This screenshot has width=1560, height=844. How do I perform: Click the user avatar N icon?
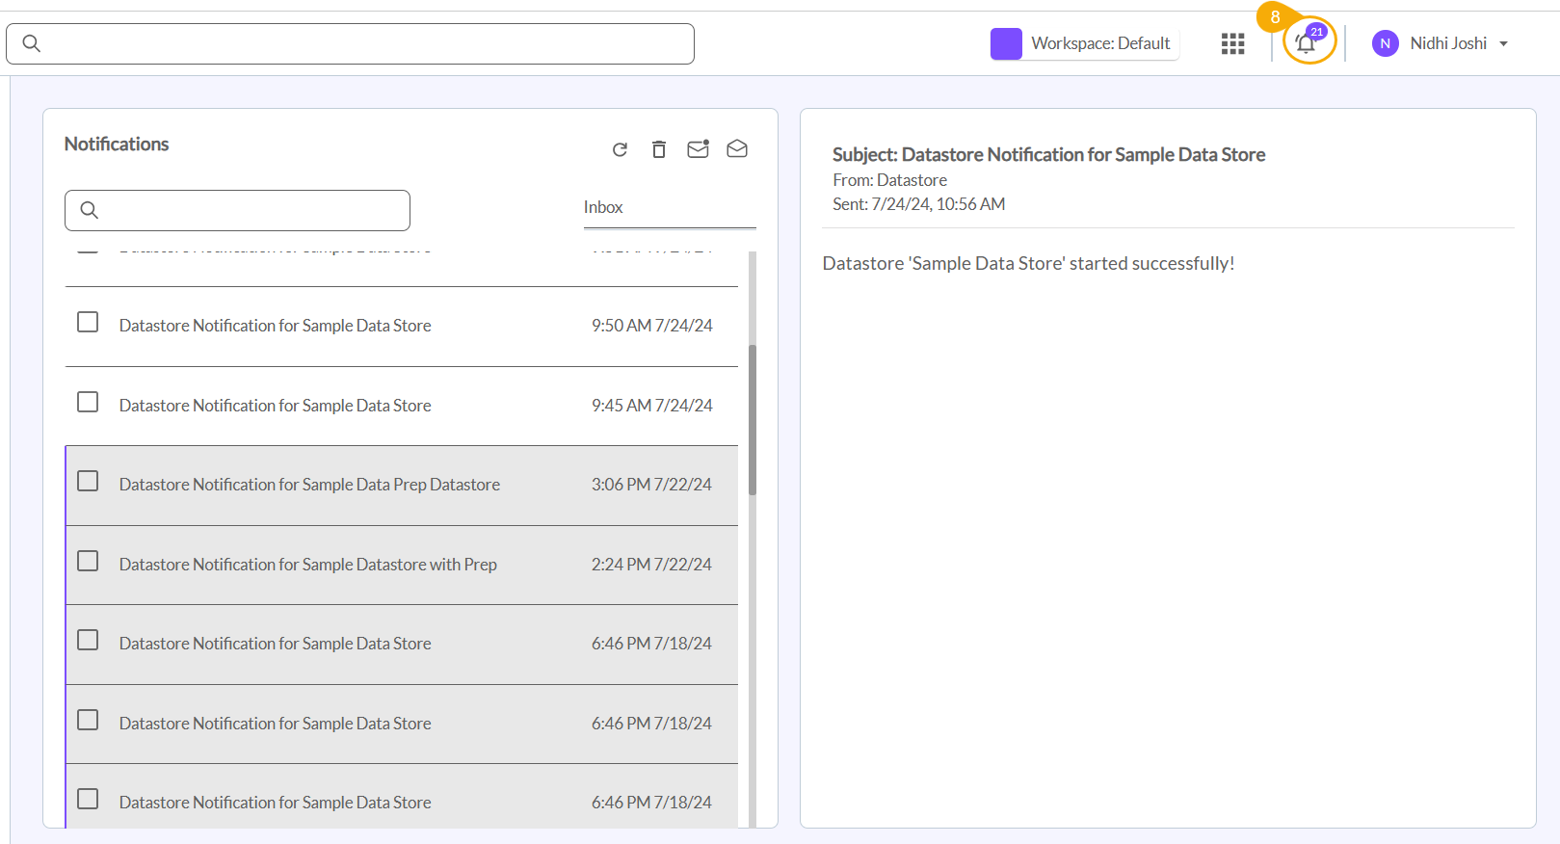[1385, 43]
